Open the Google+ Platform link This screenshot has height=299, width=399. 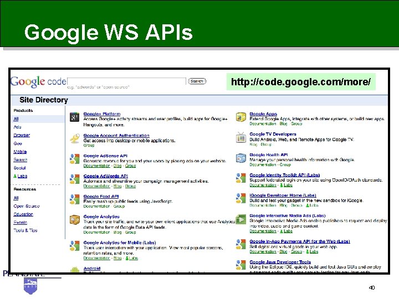tap(102, 114)
